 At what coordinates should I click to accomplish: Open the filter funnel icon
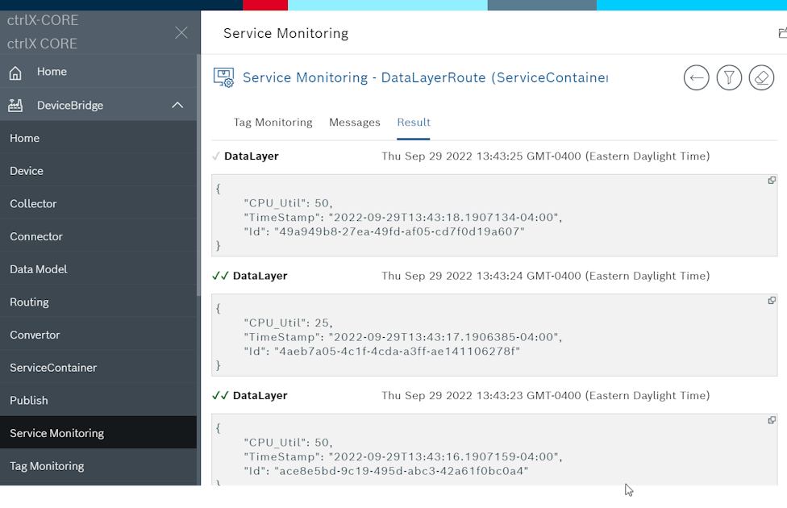[729, 78]
